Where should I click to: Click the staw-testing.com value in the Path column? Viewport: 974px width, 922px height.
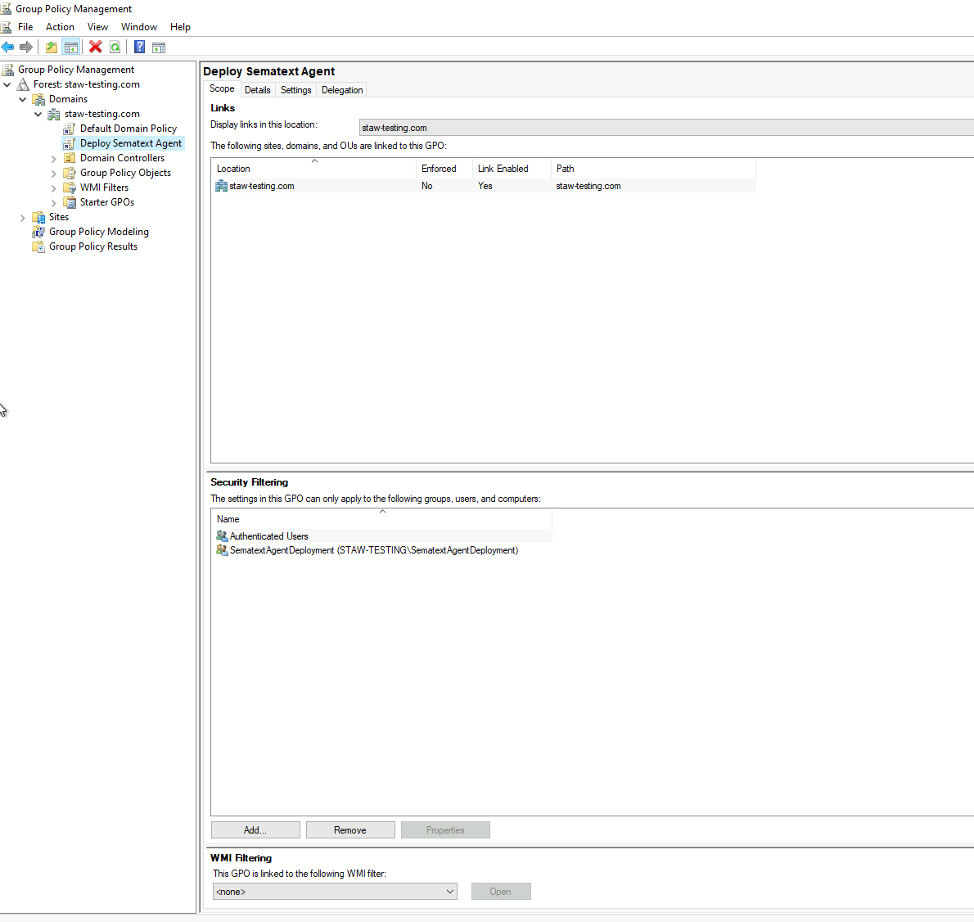click(x=588, y=186)
